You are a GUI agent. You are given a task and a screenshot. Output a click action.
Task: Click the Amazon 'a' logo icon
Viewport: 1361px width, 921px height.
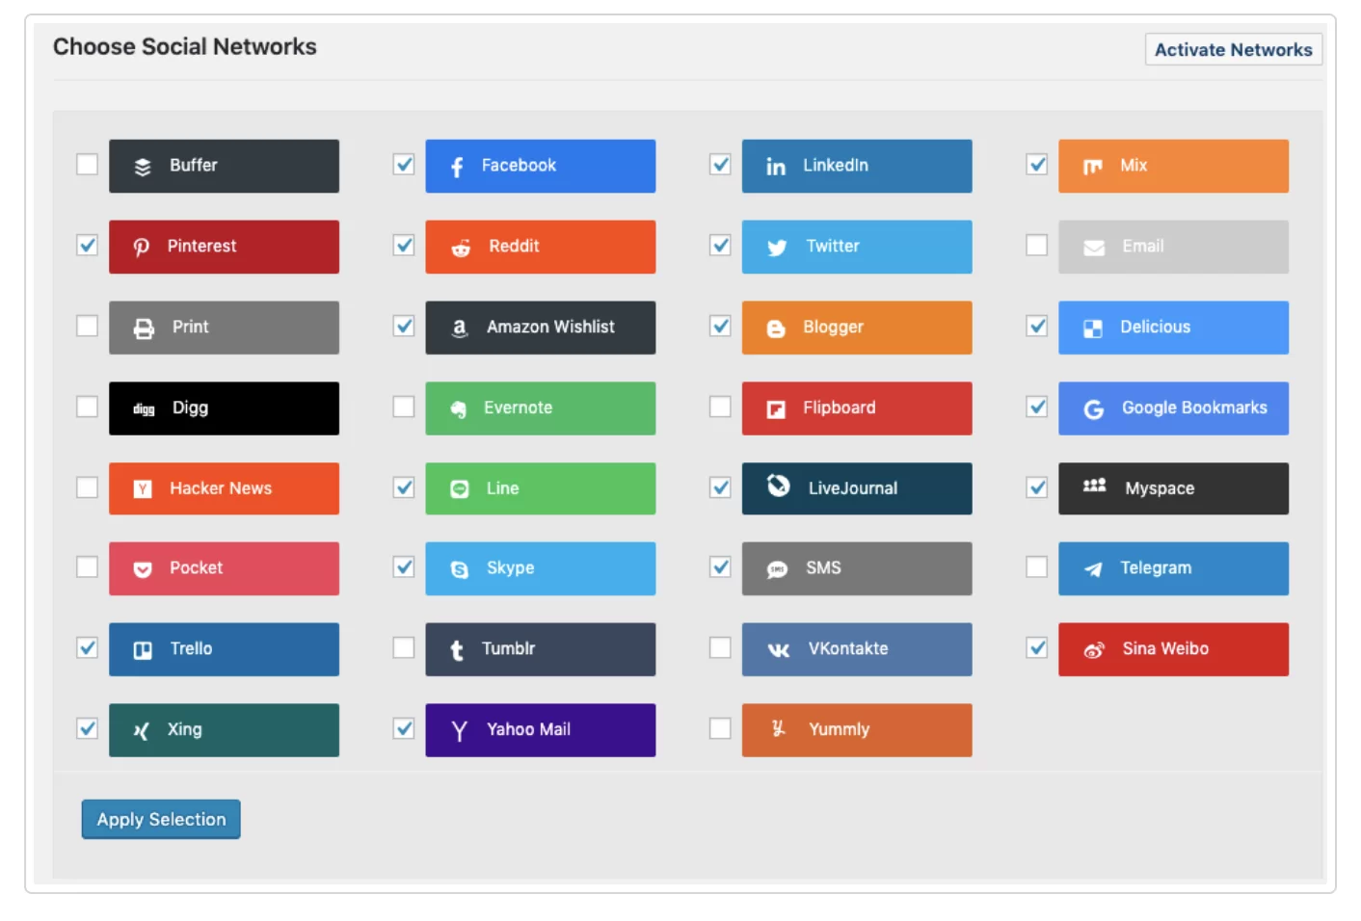460,329
